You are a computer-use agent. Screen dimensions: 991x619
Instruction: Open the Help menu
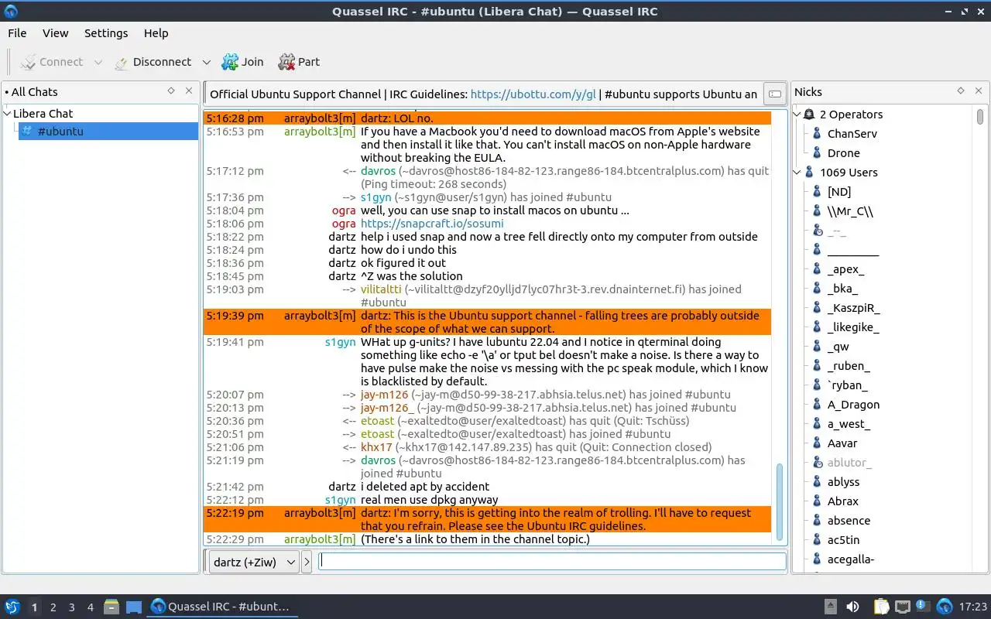pyautogui.click(x=156, y=33)
